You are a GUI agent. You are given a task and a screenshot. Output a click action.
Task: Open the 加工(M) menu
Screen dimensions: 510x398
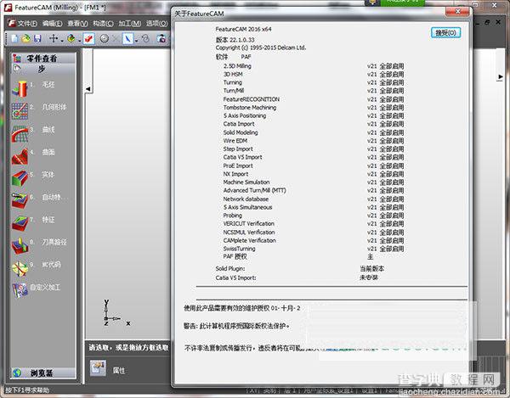pyautogui.click(x=129, y=24)
